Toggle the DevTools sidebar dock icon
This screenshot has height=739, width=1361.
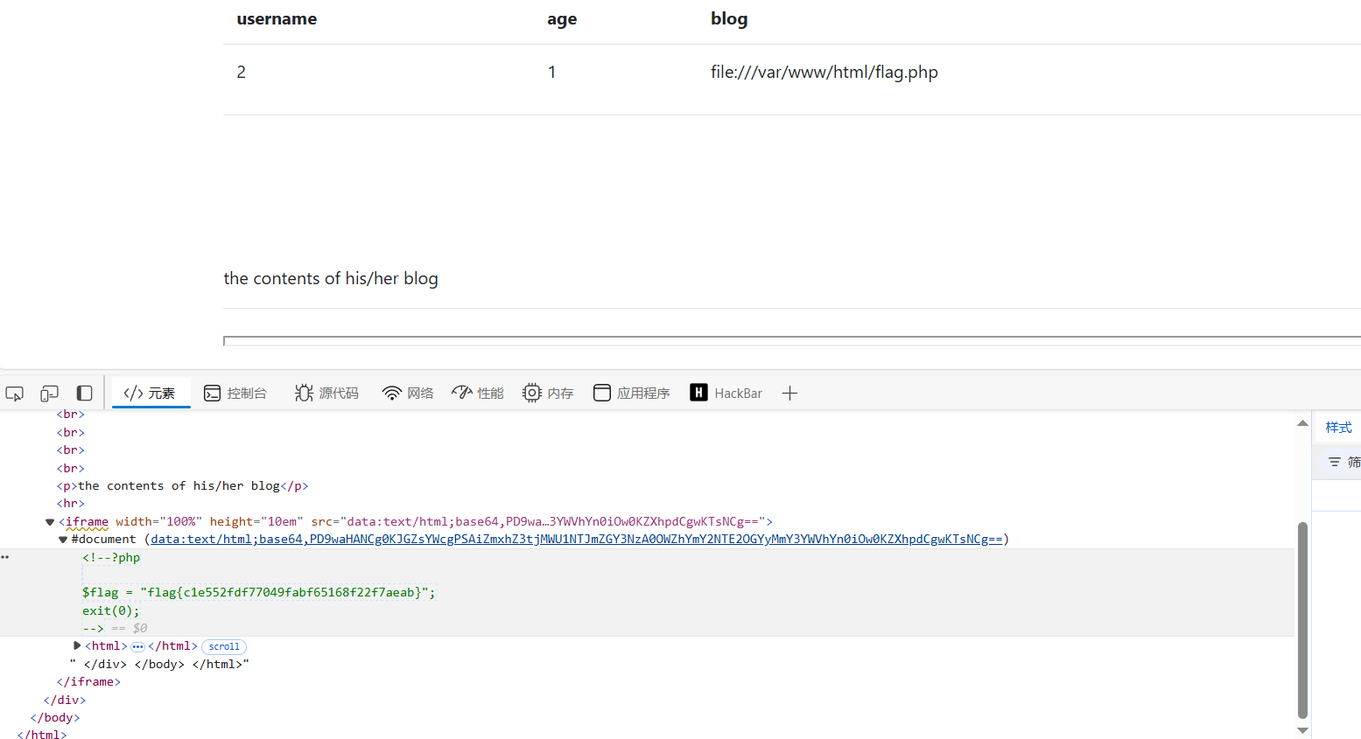point(85,394)
